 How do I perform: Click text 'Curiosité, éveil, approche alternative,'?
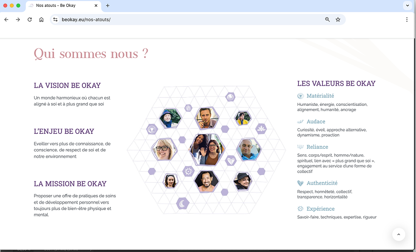click(x=332, y=130)
